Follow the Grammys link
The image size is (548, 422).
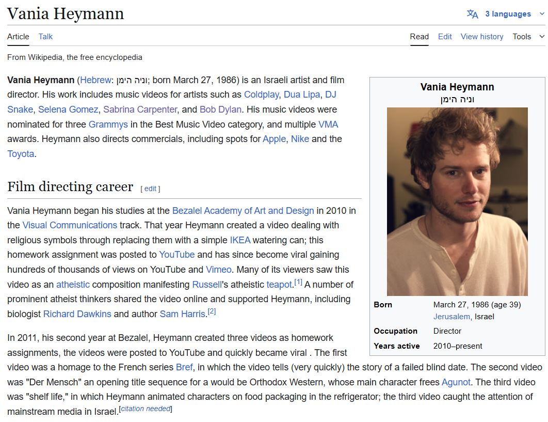pyautogui.click(x=108, y=124)
